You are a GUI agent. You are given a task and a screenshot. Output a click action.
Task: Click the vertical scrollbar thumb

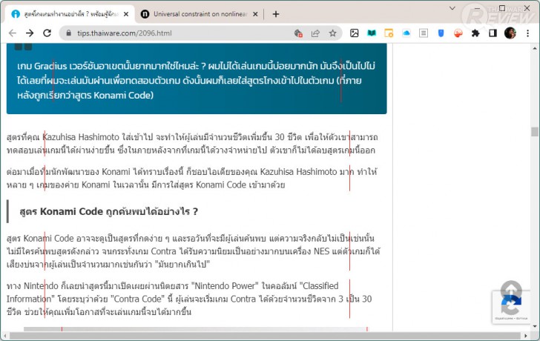tap(535, 132)
